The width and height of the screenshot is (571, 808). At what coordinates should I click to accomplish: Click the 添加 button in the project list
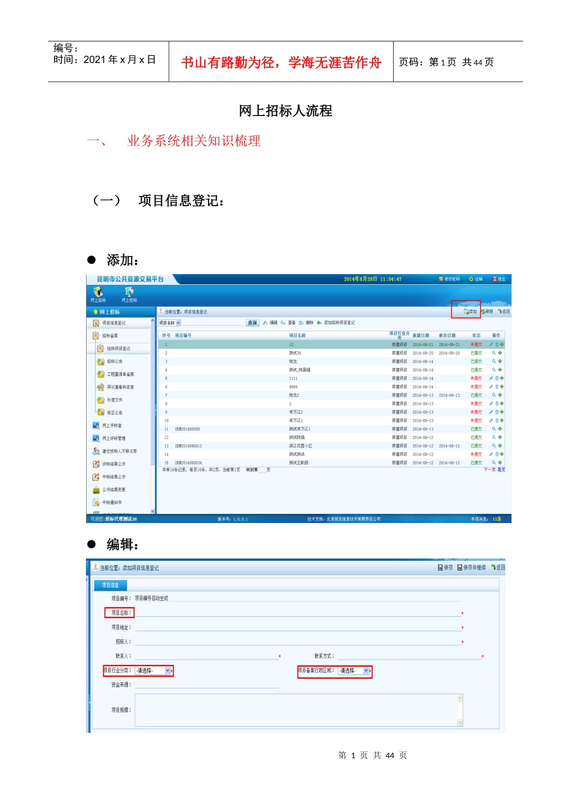[x=470, y=311]
